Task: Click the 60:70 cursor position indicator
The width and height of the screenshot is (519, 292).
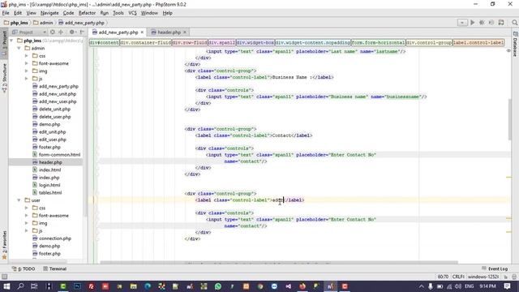Action: (x=443, y=277)
